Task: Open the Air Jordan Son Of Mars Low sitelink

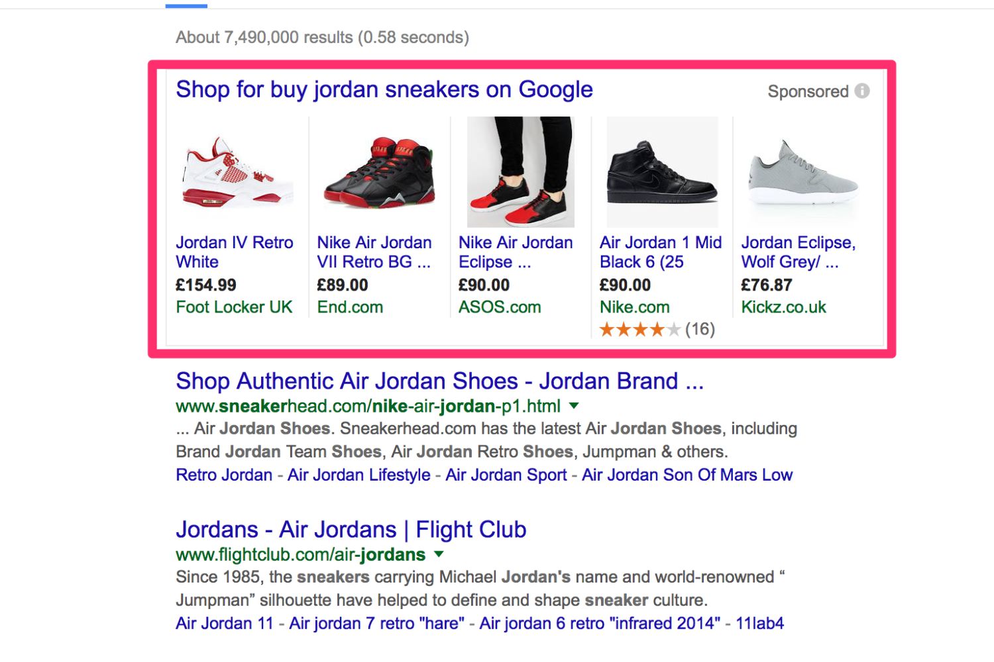Action: (x=687, y=475)
